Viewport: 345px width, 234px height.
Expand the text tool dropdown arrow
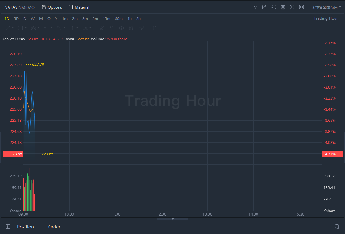[77, 28]
